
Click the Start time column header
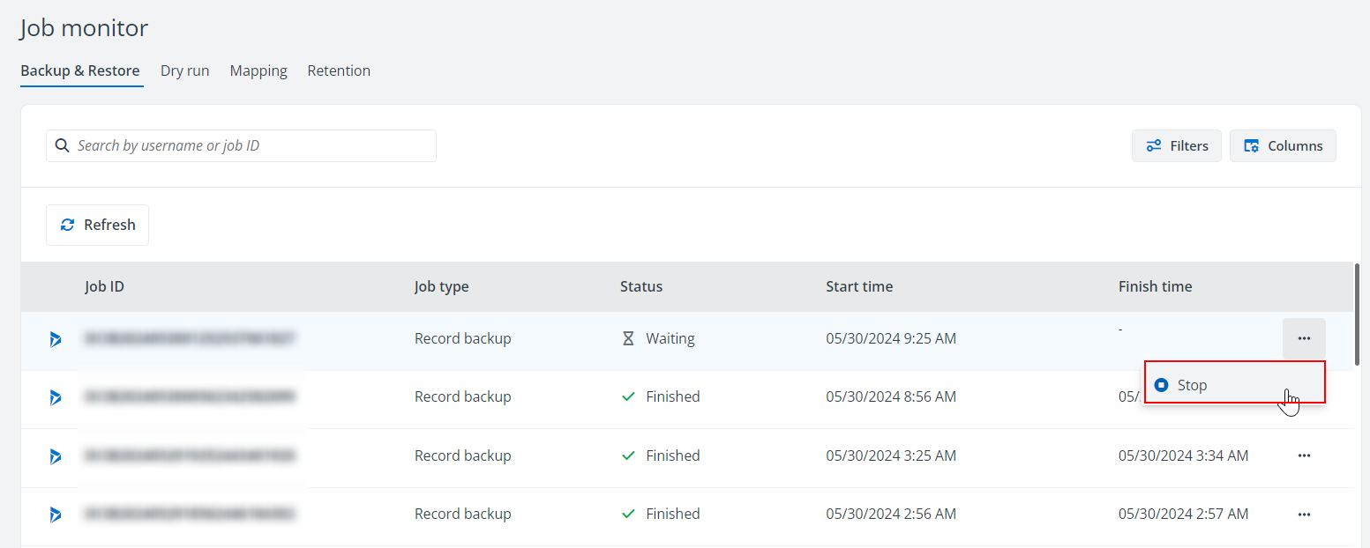click(x=859, y=286)
